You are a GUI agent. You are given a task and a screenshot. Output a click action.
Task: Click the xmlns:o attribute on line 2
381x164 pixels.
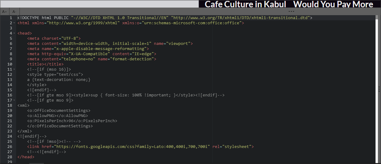[182, 23]
